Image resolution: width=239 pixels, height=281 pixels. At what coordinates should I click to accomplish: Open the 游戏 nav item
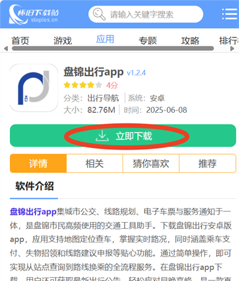[63, 40]
